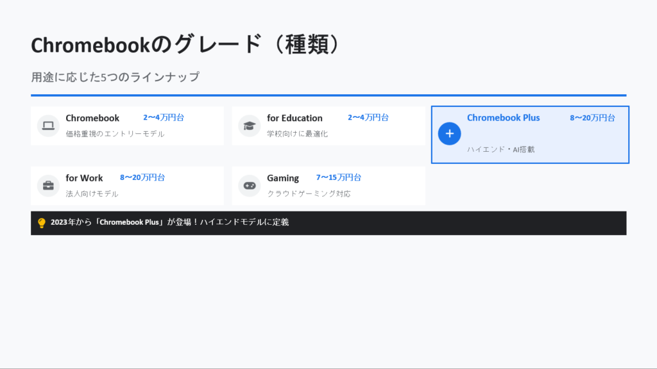Click the graduation cap icon
Viewport: 657px width, 369px height.
coord(249,126)
